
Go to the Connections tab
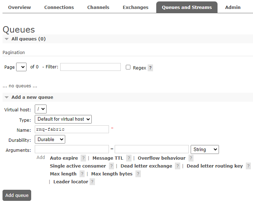pyautogui.click(x=59, y=7)
